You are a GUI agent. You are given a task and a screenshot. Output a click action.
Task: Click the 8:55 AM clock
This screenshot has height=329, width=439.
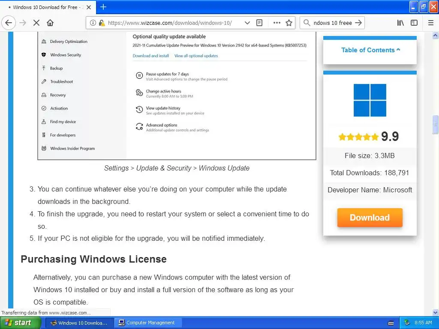(x=423, y=323)
